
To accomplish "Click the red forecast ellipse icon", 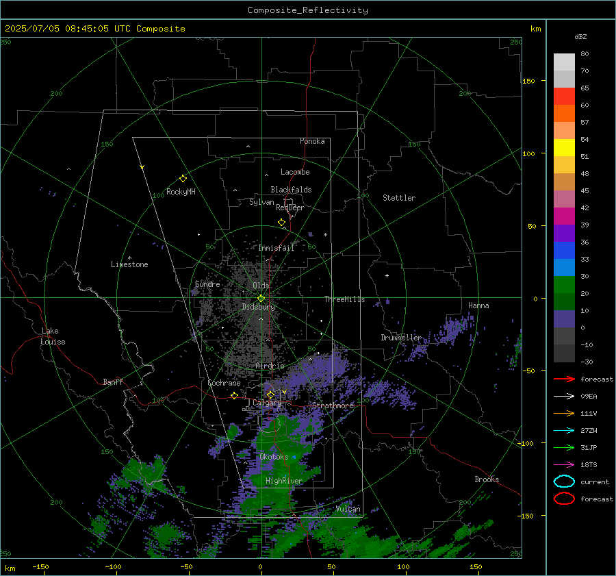I will point(564,499).
